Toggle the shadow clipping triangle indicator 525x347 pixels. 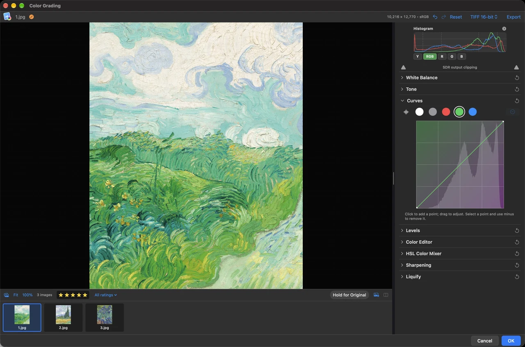(403, 67)
